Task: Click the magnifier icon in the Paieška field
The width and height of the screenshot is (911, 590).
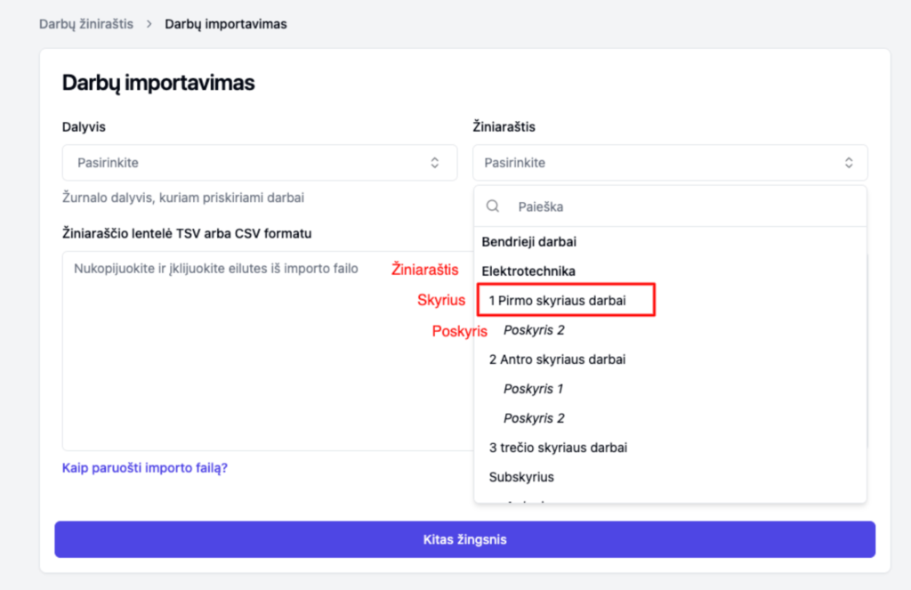Action: pos(492,206)
